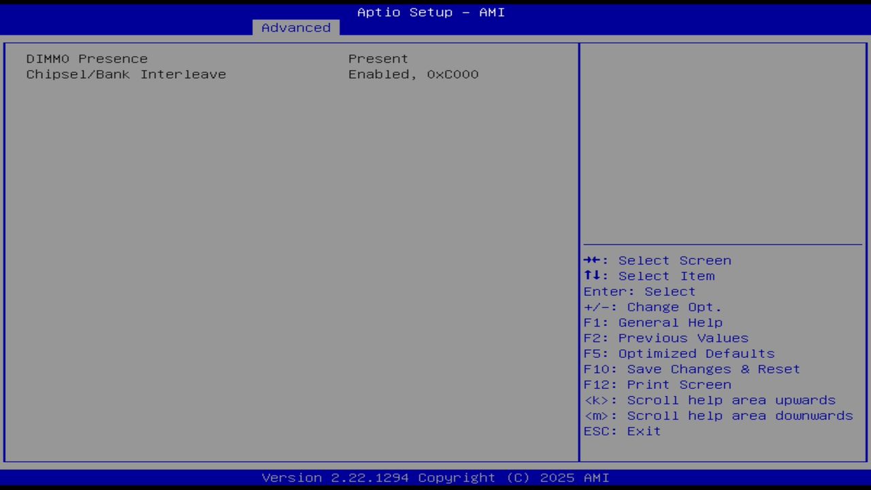This screenshot has width=871, height=490.
Task: Click F10 Save Changes & Reset entry
Action: pos(691,369)
